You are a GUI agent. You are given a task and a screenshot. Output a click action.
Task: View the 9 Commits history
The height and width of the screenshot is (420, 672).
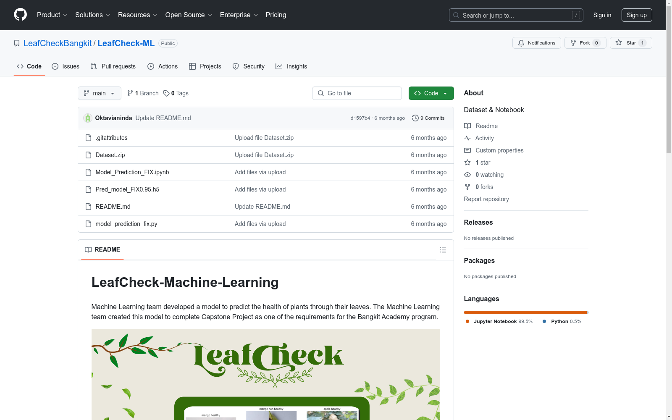point(428,118)
